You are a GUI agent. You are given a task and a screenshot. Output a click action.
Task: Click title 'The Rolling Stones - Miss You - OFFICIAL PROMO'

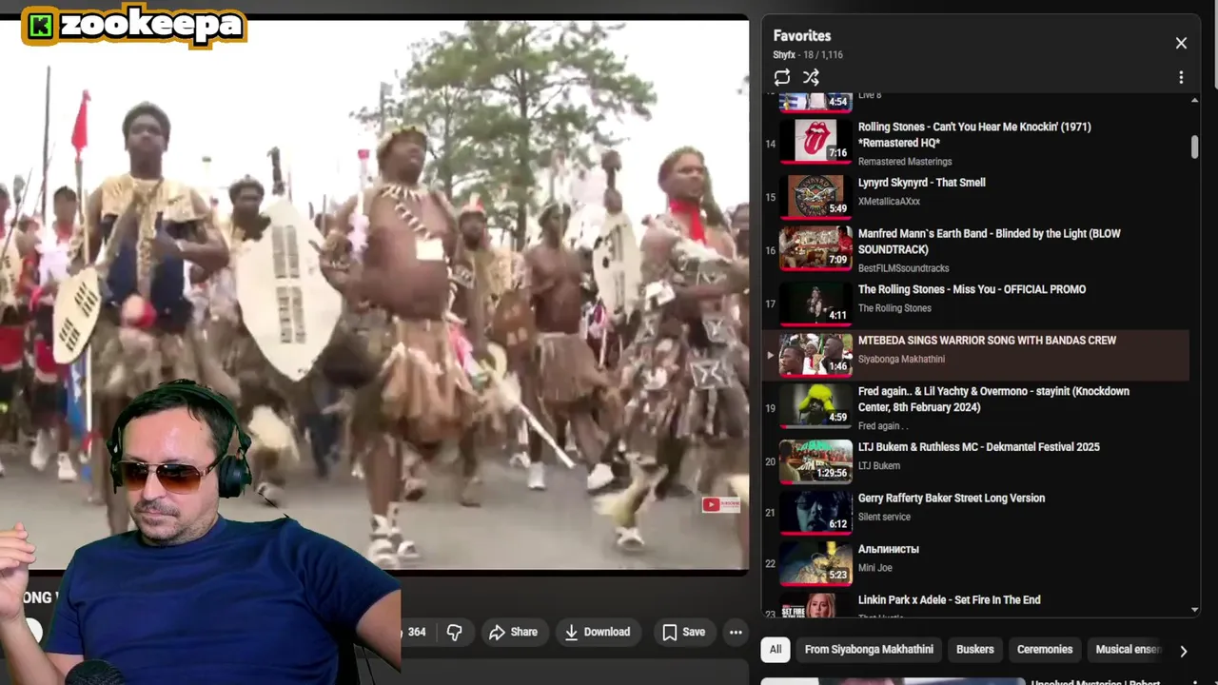pyautogui.click(x=972, y=289)
